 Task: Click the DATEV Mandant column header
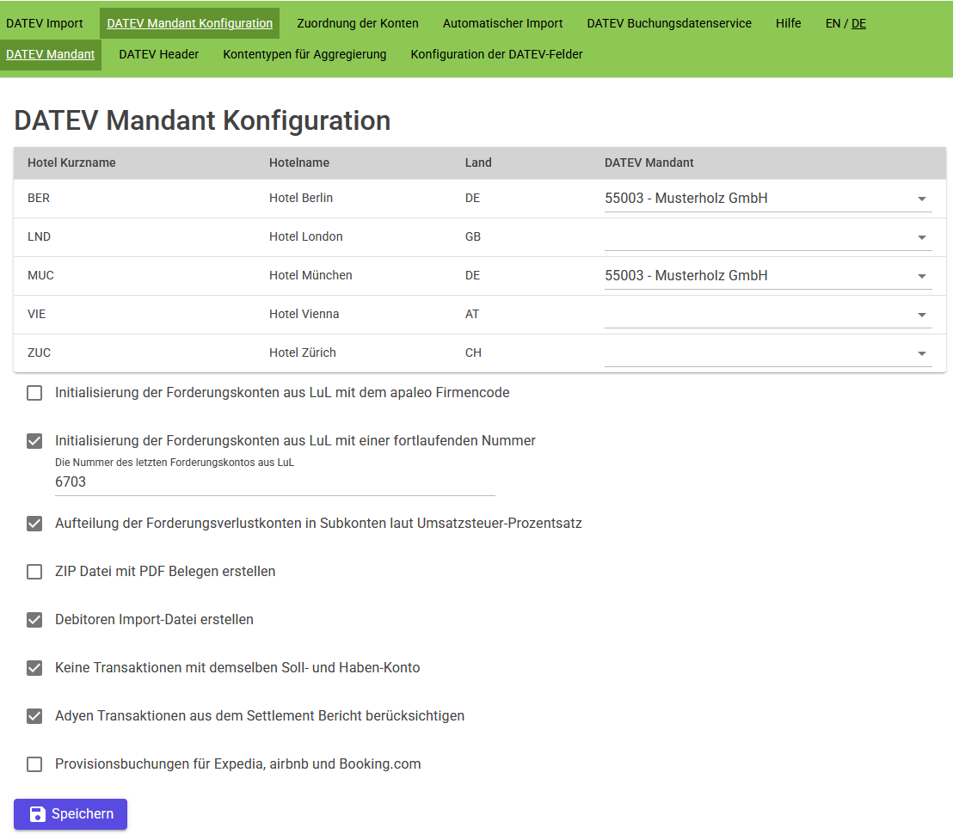coord(649,163)
